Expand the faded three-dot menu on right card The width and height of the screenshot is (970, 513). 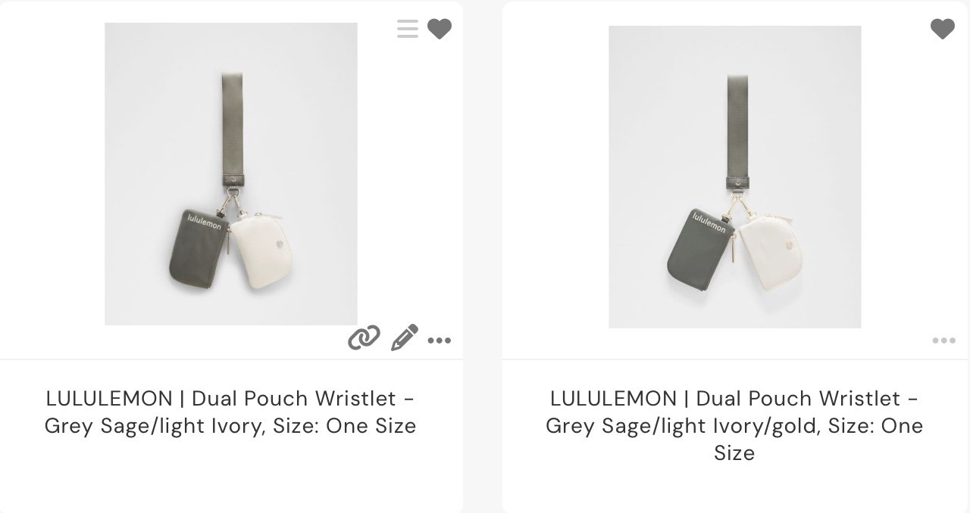(943, 340)
